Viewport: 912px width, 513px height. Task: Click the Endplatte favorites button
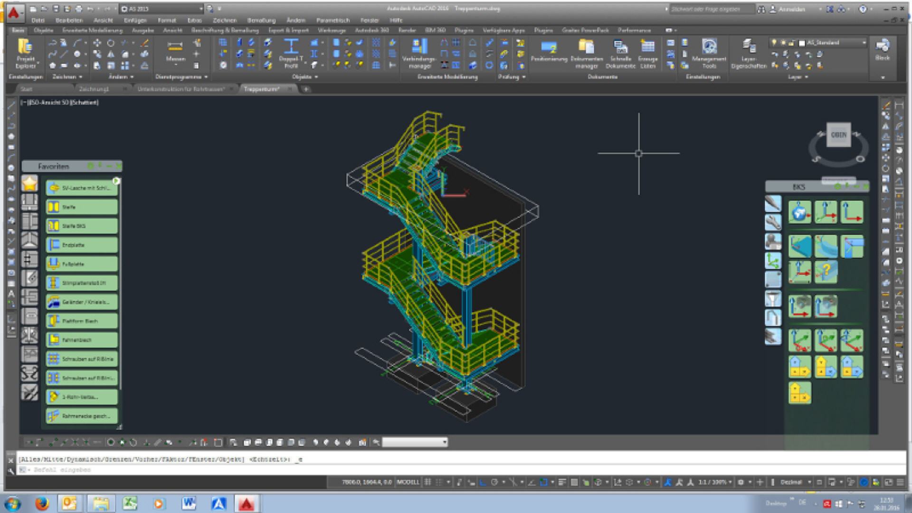82,245
